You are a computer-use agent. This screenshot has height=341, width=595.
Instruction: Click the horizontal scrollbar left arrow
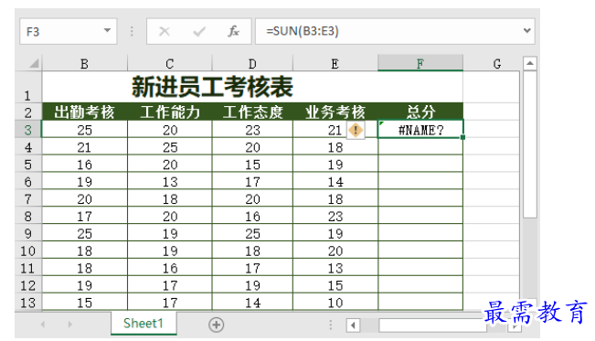point(354,325)
